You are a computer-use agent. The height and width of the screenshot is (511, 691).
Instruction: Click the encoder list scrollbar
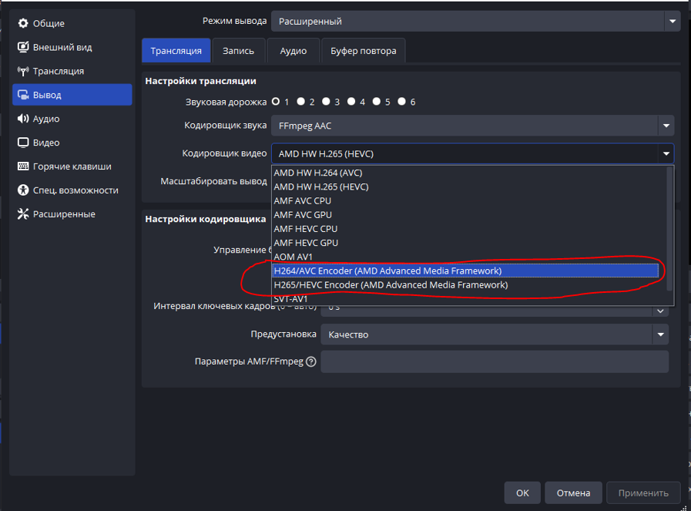coord(670,229)
